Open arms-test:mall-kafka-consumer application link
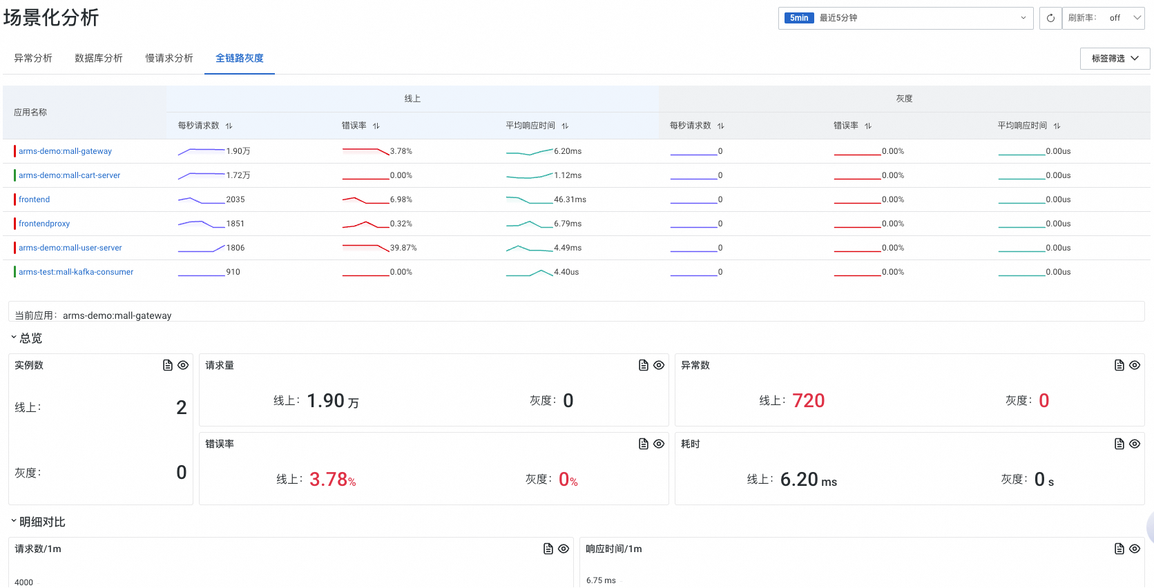The width and height of the screenshot is (1154, 588). 76,272
